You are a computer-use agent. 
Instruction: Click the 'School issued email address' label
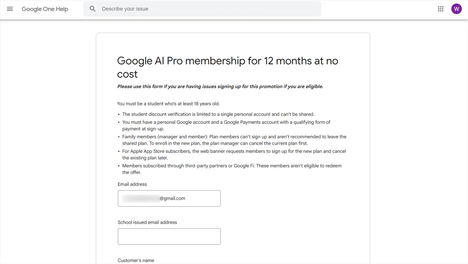147,222
